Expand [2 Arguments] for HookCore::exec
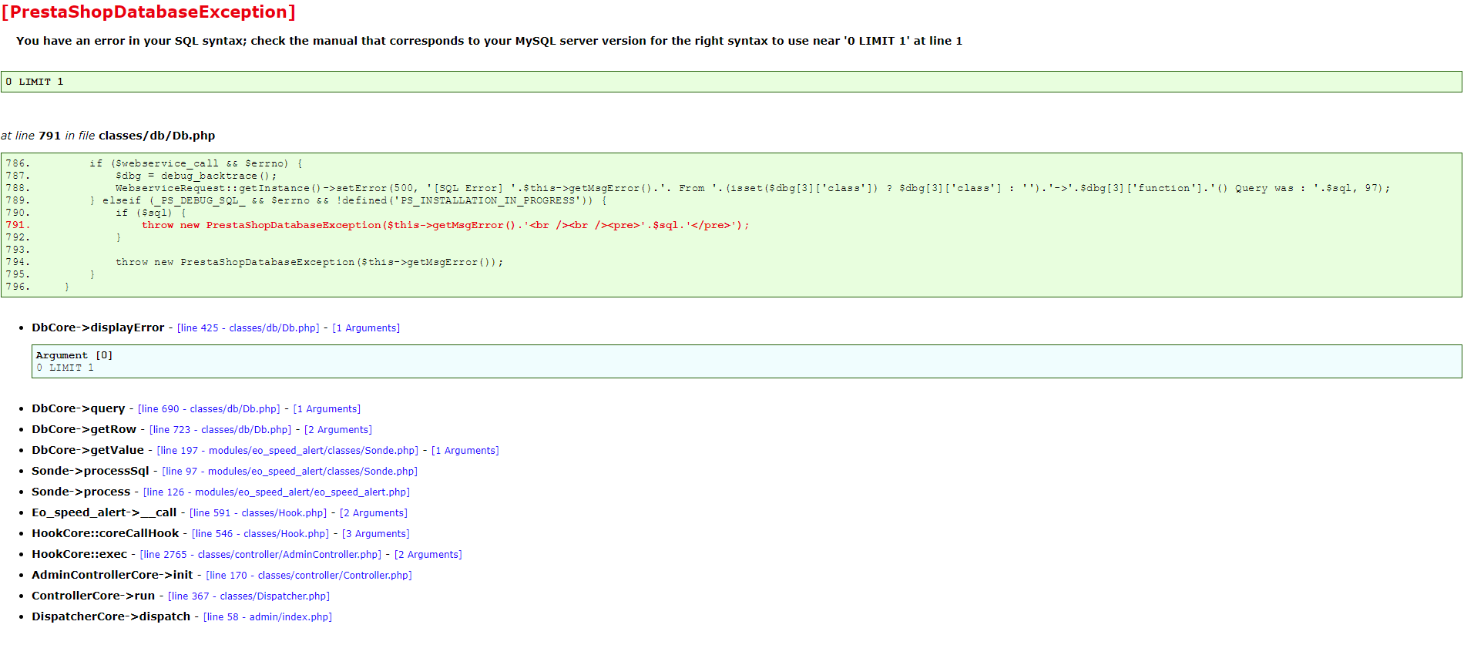The width and height of the screenshot is (1474, 665). pos(428,555)
